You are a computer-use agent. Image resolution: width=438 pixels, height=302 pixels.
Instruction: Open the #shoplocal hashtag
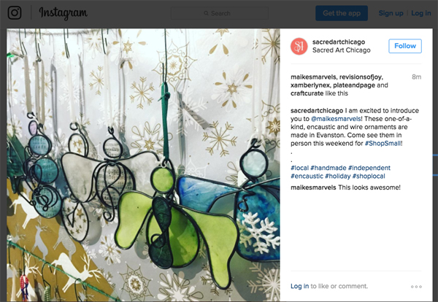coord(369,176)
